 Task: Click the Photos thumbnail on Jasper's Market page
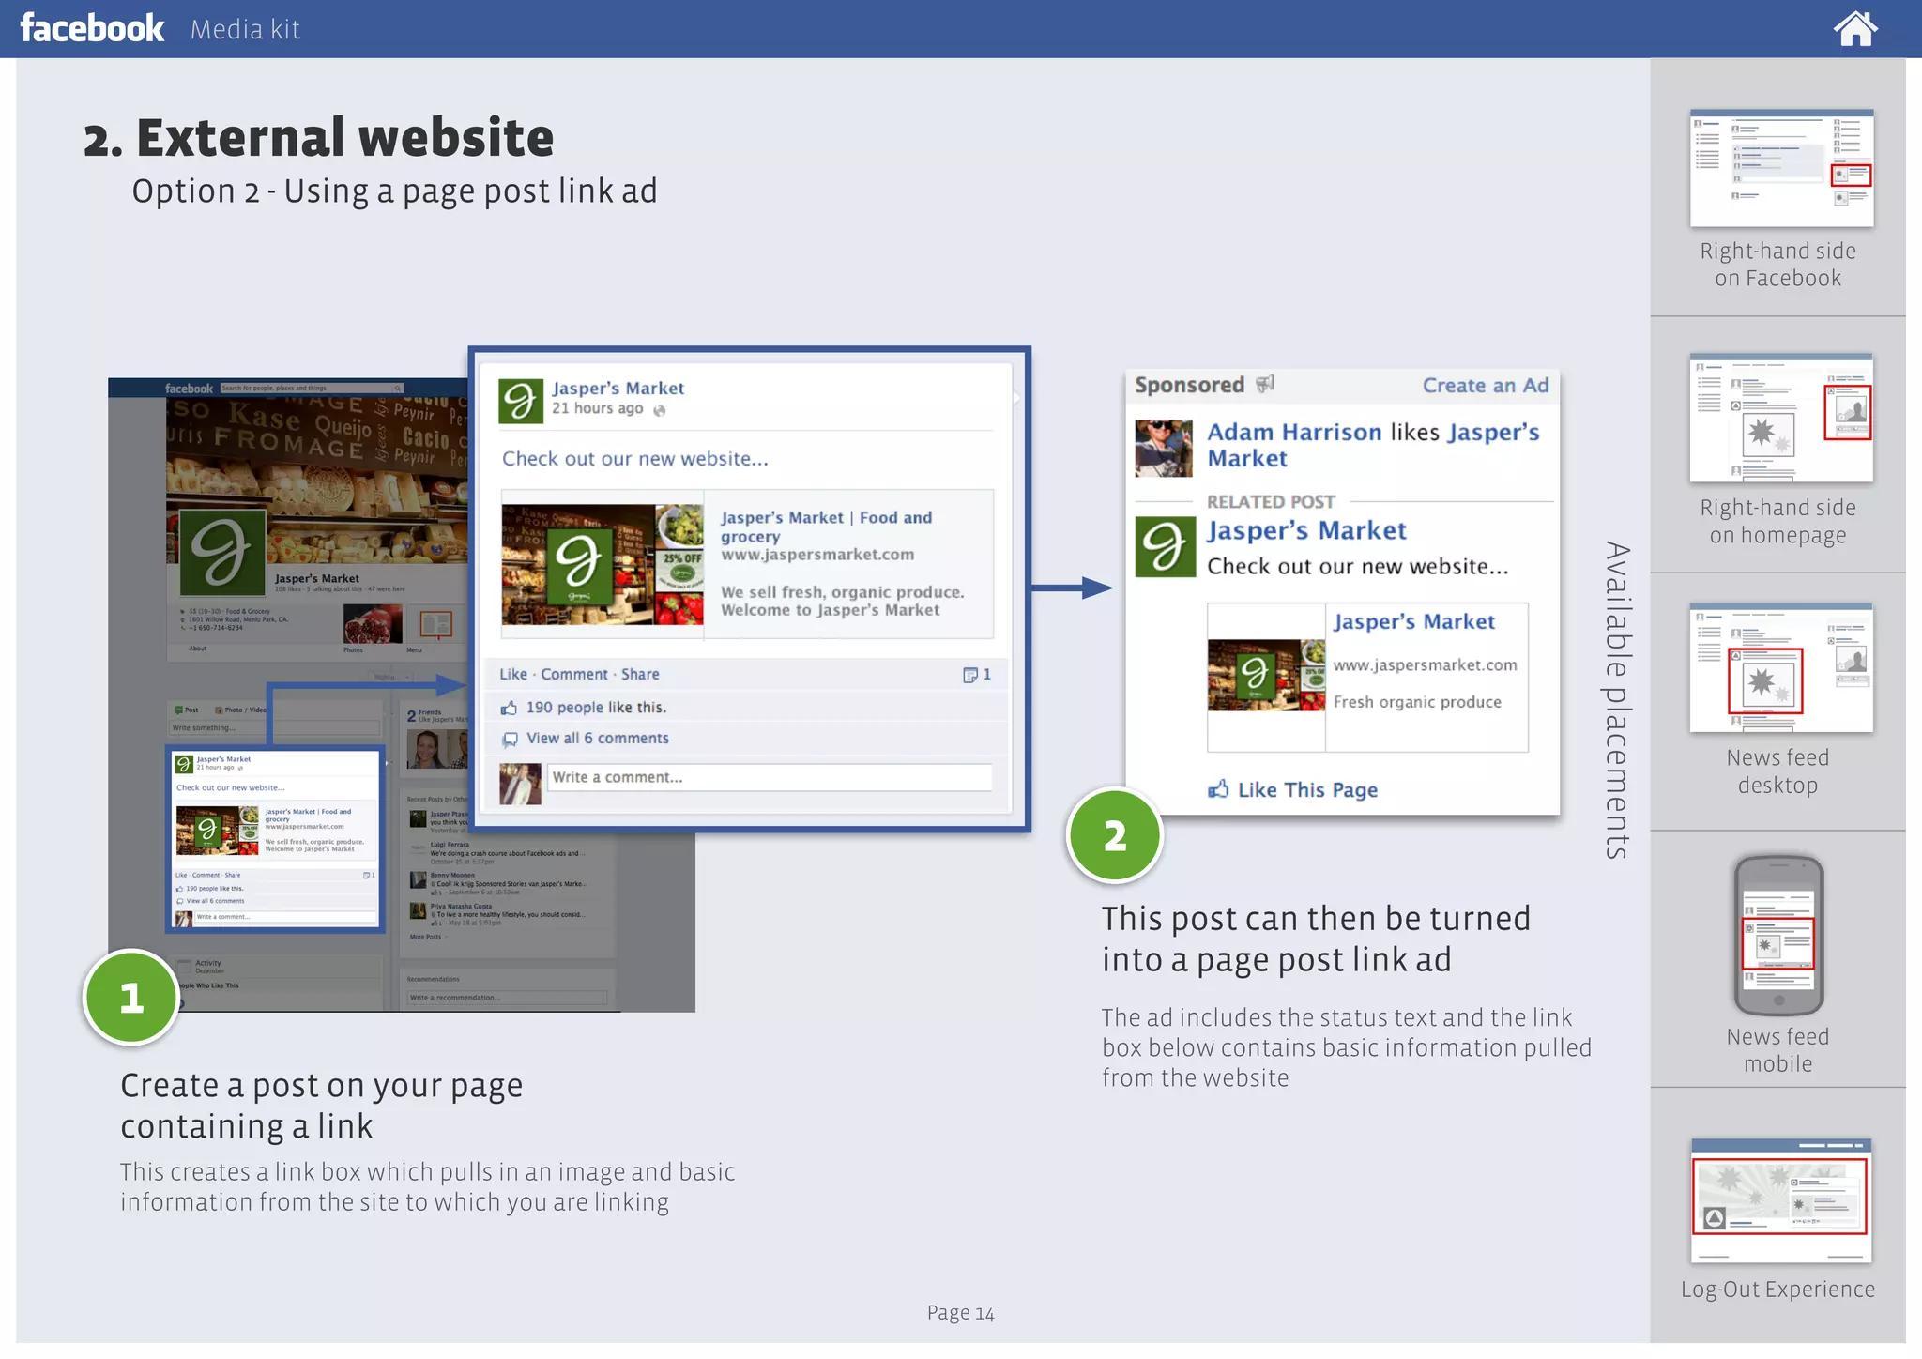point(373,624)
